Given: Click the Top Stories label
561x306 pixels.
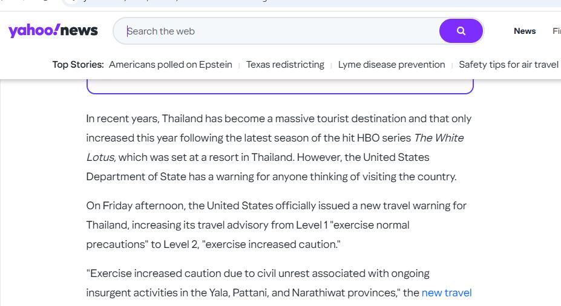Looking at the screenshot, I should pyautogui.click(x=78, y=65).
